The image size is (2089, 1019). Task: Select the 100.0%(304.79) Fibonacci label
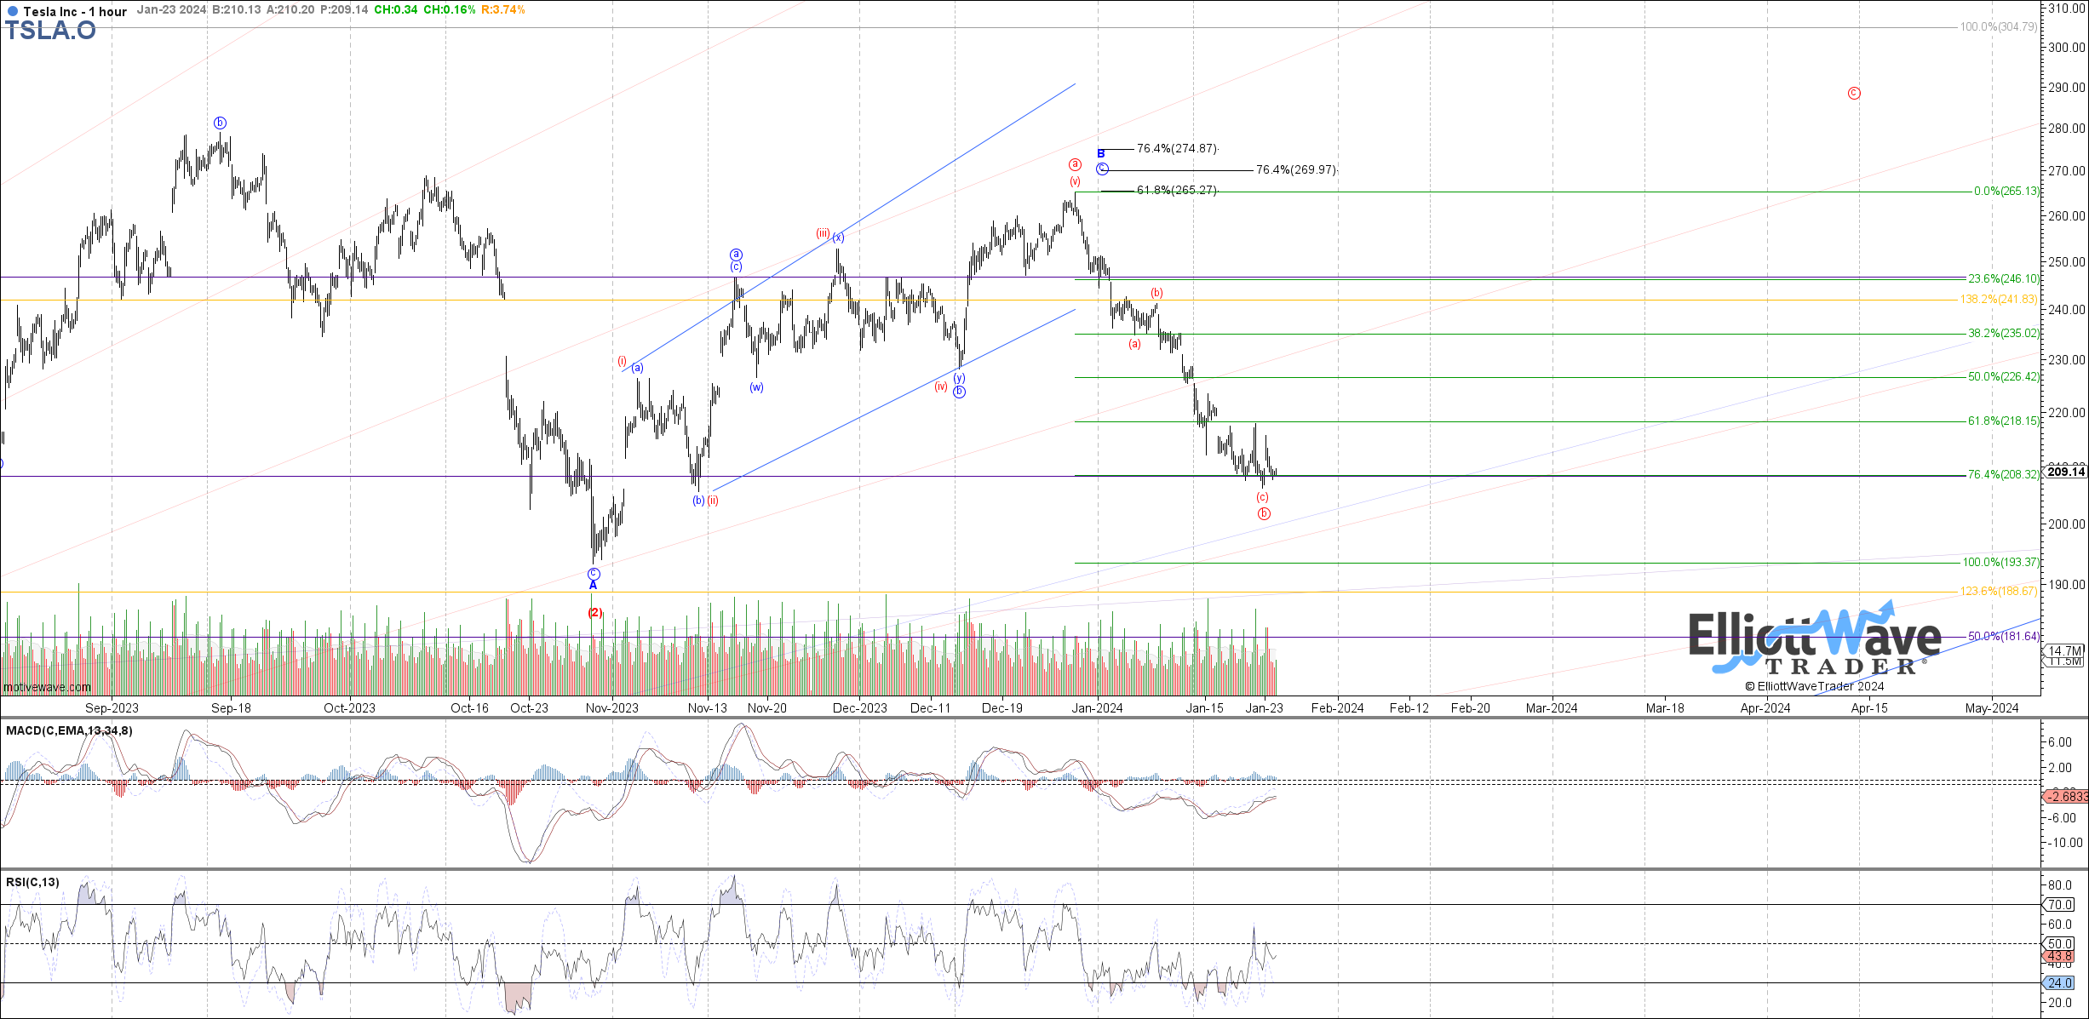click(x=1998, y=27)
